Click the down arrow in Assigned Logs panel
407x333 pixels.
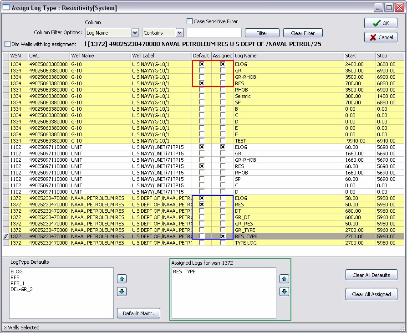284,292
